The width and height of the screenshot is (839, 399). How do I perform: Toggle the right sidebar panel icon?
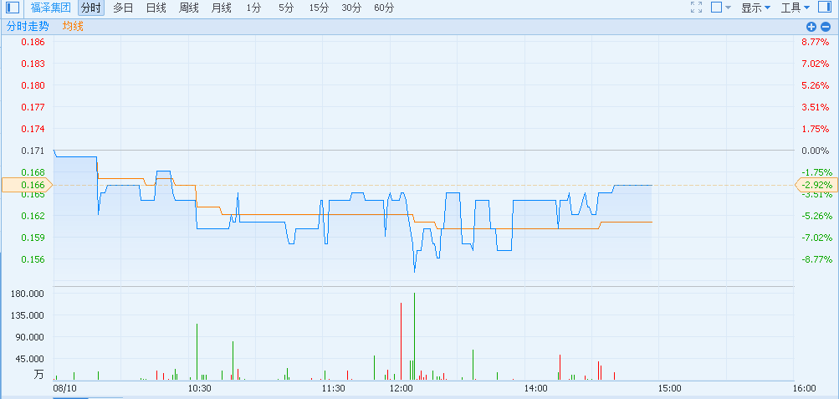coord(824,8)
